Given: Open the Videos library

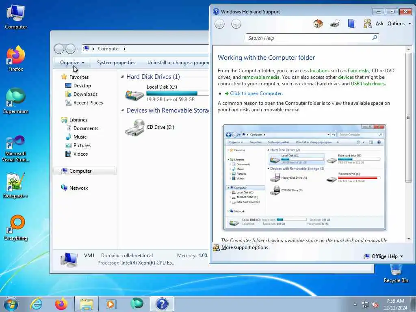Looking at the screenshot, I should tap(80, 154).
